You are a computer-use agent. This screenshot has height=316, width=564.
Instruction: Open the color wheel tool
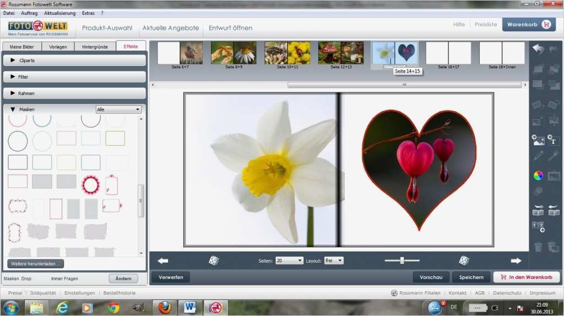(x=538, y=175)
